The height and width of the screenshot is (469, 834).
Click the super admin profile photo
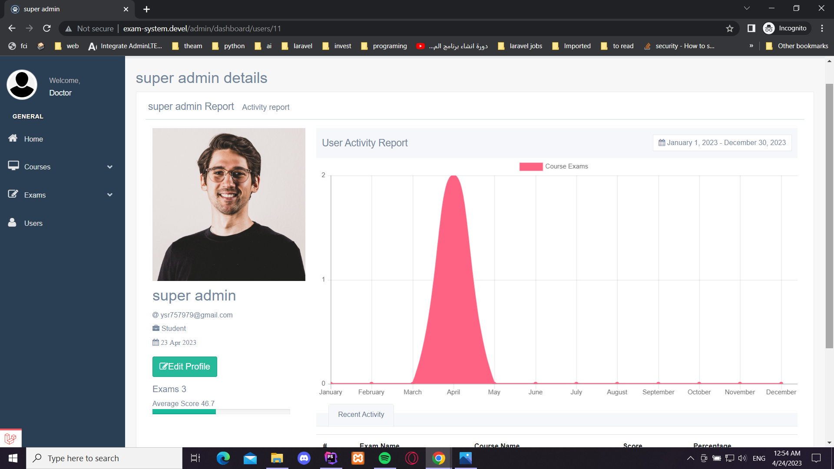(x=229, y=205)
